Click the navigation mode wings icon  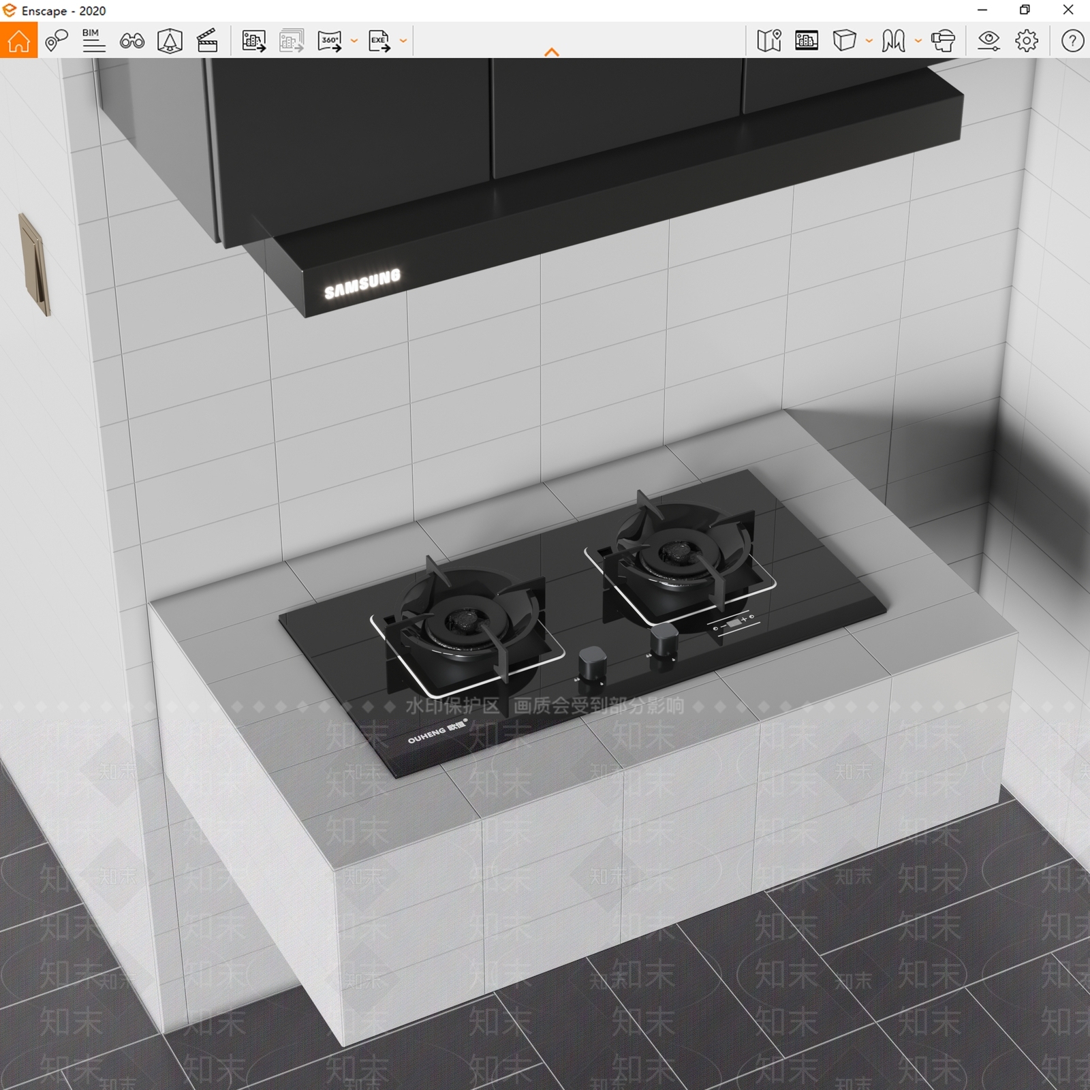click(893, 41)
